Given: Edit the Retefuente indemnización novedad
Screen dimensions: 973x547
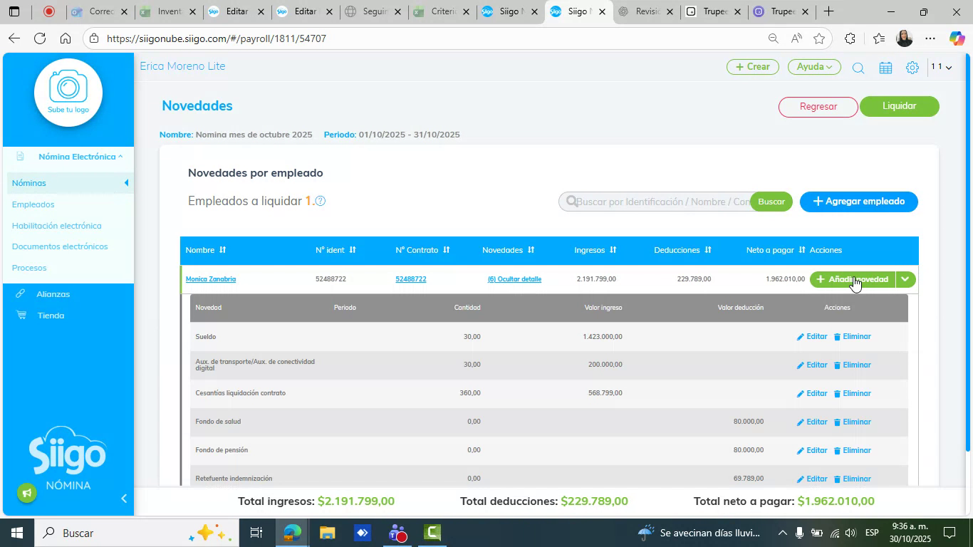Looking at the screenshot, I should (812, 479).
